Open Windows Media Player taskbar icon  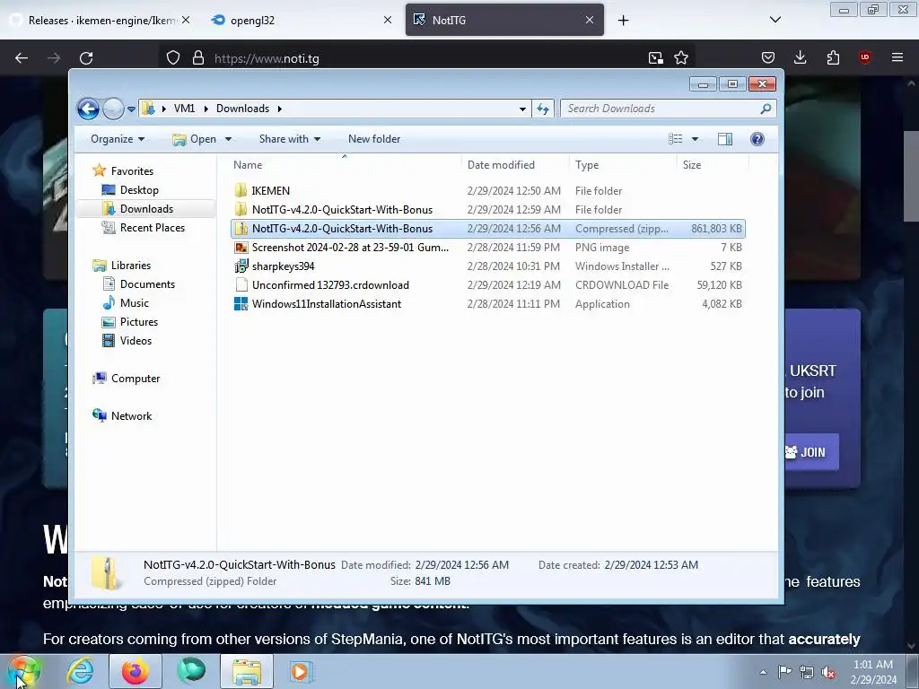[x=302, y=671]
